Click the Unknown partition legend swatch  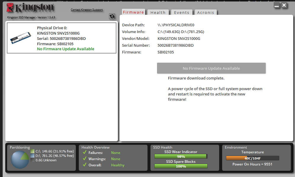click(32, 160)
